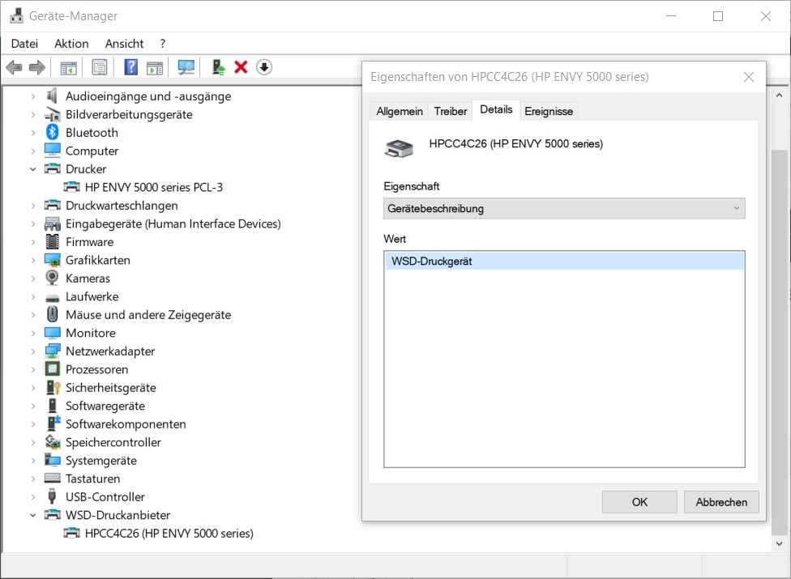Click the USB-Controller plug icon
791x579 pixels.
pyautogui.click(x=52, y=496)
